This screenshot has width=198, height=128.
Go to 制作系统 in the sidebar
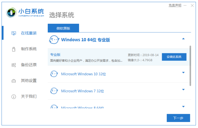29,49
